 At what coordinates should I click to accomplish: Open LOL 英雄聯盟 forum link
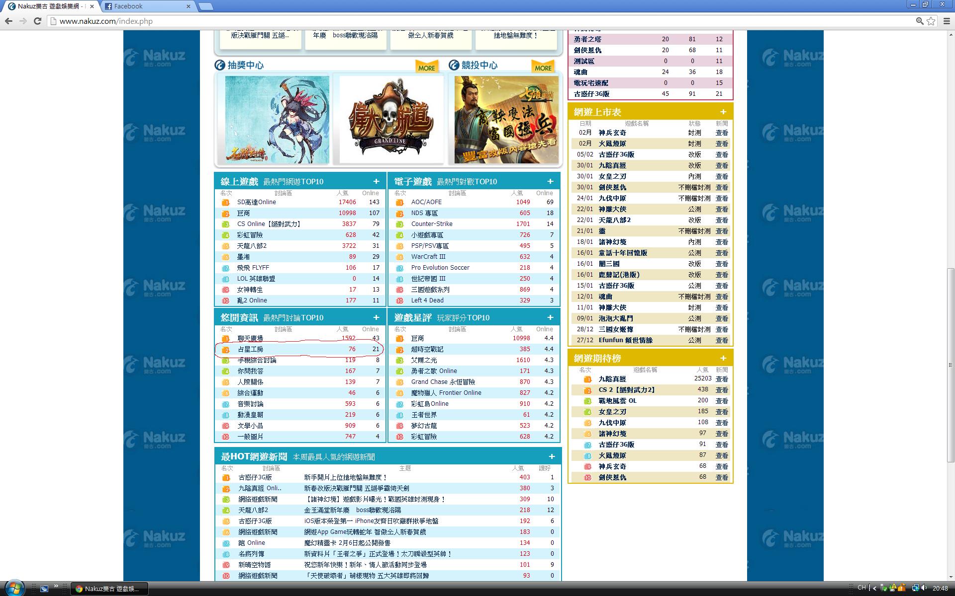pos(256,279)
